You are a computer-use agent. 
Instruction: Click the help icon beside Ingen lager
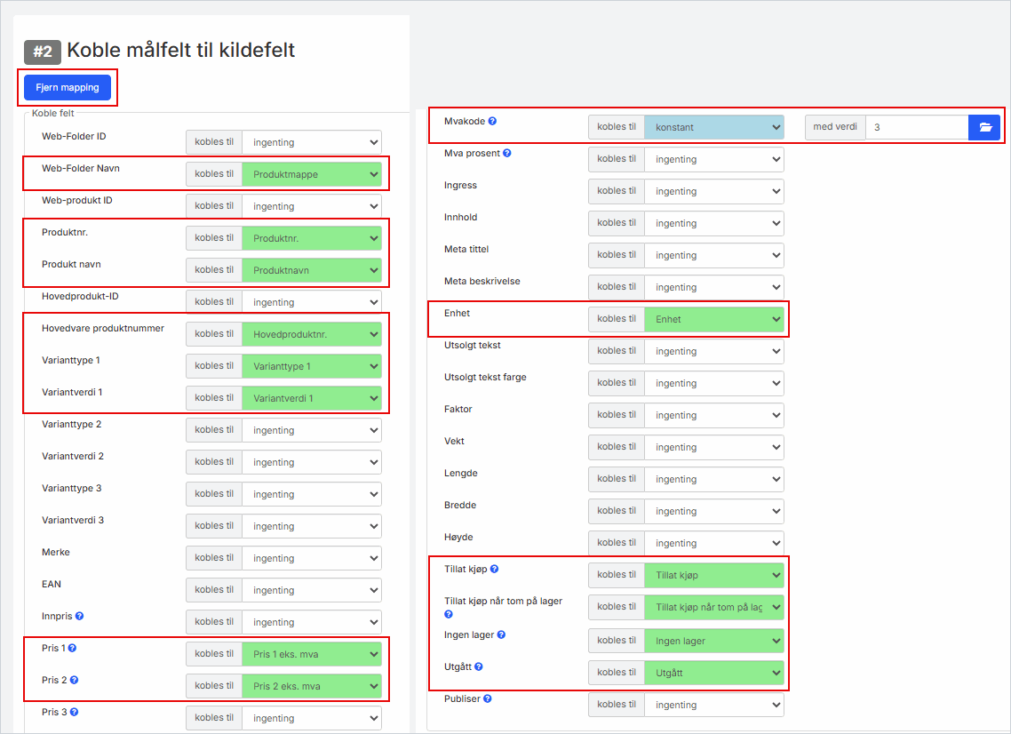(502, 634)
